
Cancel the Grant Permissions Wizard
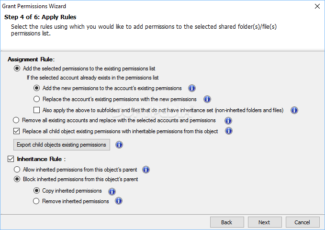click(x=303, y=222)
